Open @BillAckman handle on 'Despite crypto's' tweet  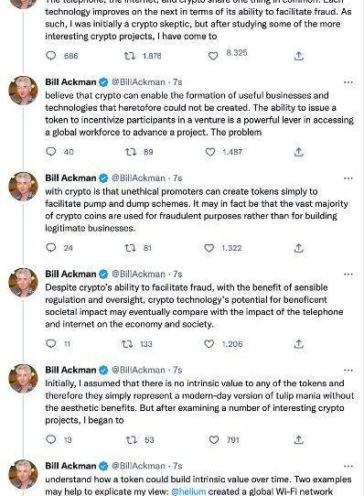pos(138,274)
